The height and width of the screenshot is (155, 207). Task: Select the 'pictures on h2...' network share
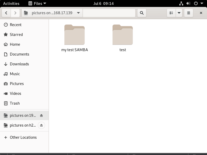pos(24,125)
